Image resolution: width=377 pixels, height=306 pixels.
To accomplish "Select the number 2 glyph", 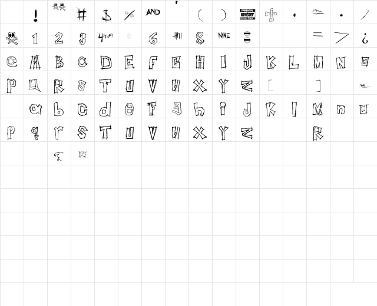I will pyautogui.click(x=59, y=38).
